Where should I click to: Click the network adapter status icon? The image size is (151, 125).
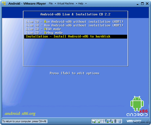tap(107, 121)
